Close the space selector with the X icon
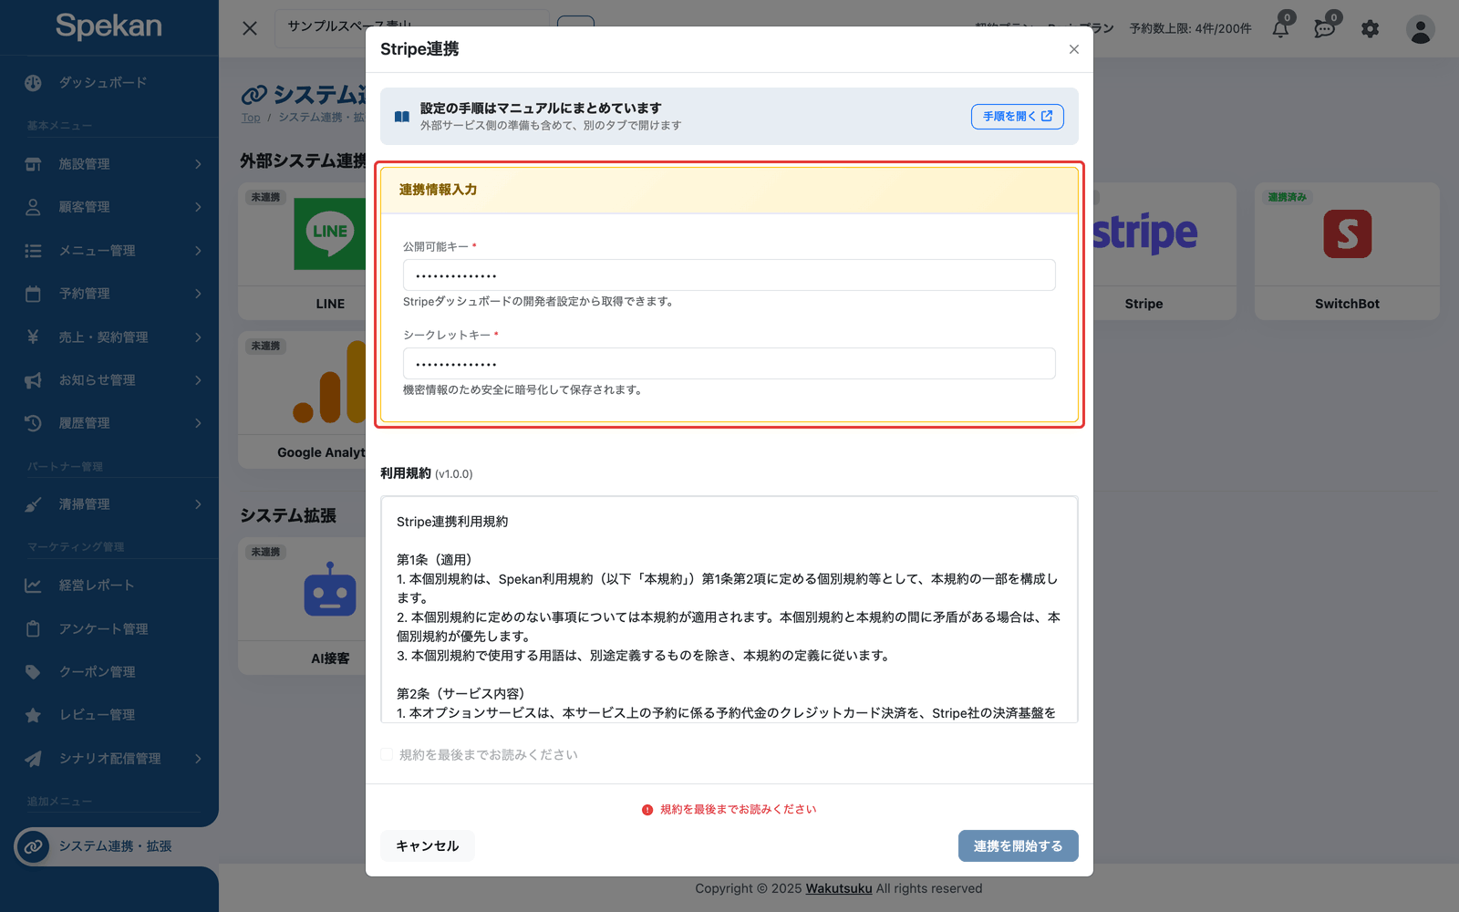 click(250, 28)
